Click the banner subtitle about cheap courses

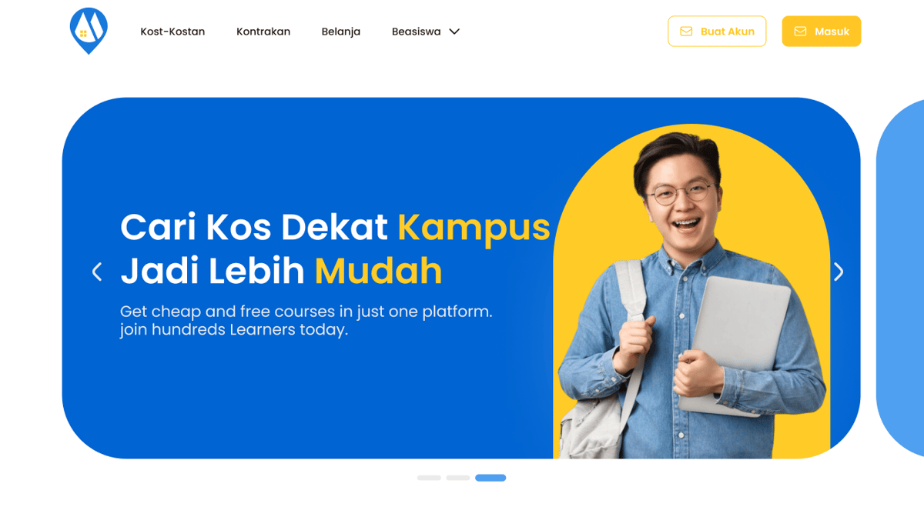[306, 321]
